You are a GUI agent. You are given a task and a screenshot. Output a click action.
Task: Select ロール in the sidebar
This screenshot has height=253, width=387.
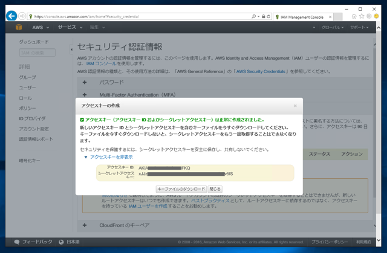25,98
